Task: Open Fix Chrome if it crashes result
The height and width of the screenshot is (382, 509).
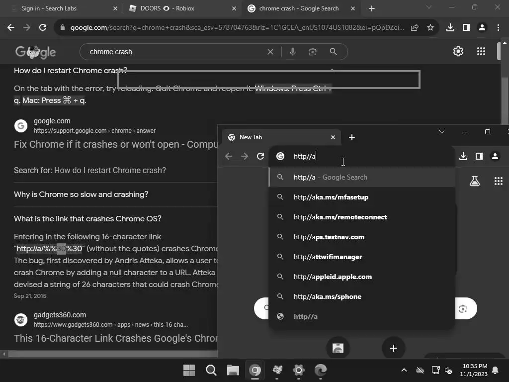Action: pyautogui.click(x=115, y=144)
